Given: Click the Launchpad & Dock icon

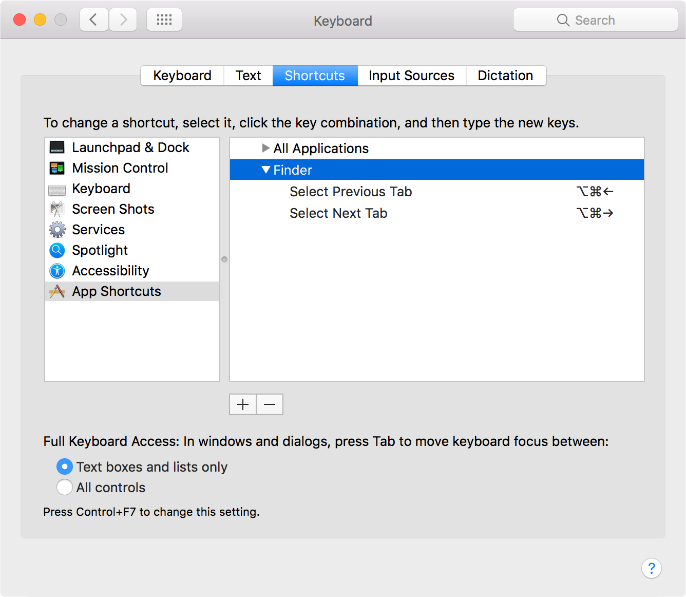Looking at the screenshot, I should pos(57,147).
